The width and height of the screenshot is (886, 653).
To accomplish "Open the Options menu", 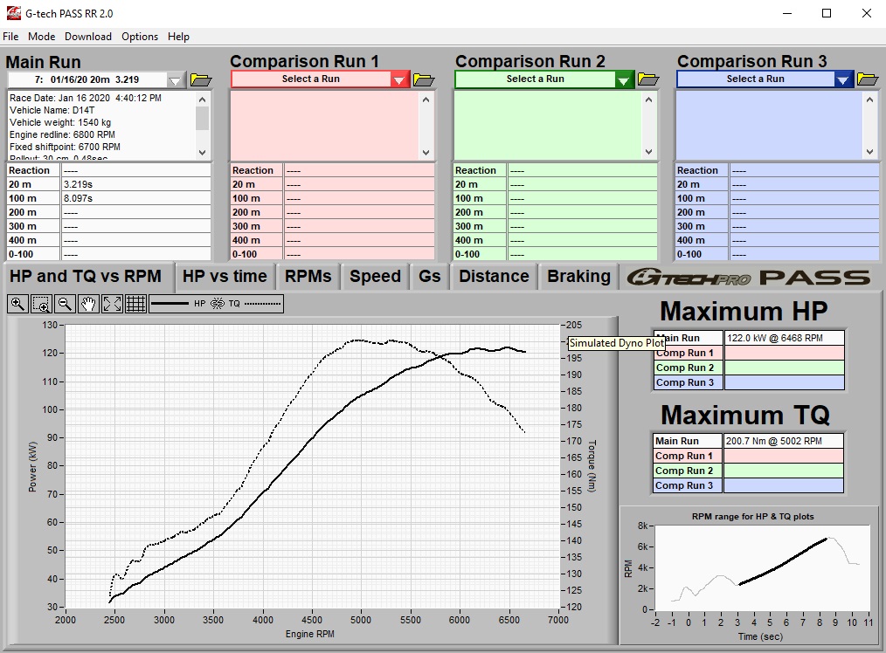I will (x=140, y=37).
